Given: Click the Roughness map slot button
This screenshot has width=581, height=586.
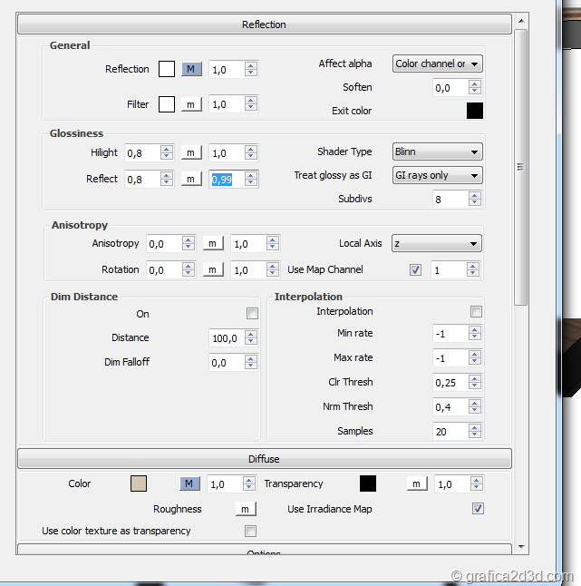Looking at the screenshot, I should [x=245, y=509].
